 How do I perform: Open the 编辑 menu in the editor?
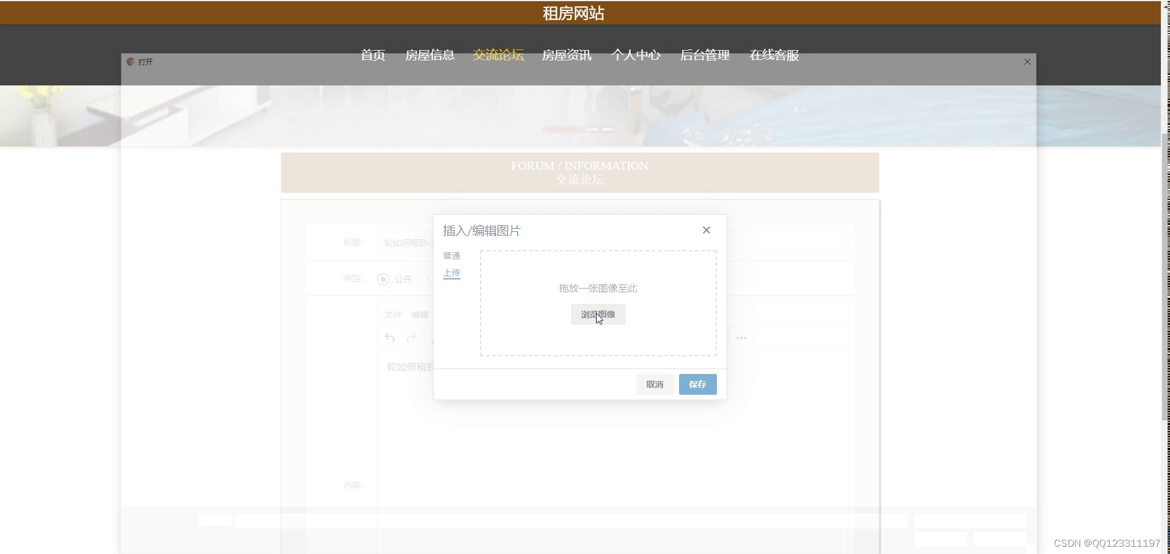tap(420, 315)
